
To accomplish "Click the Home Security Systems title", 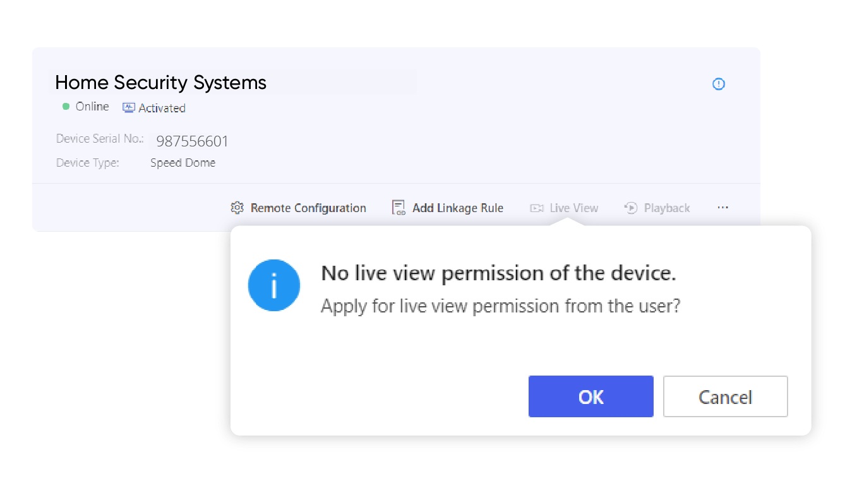I will 161,83.
